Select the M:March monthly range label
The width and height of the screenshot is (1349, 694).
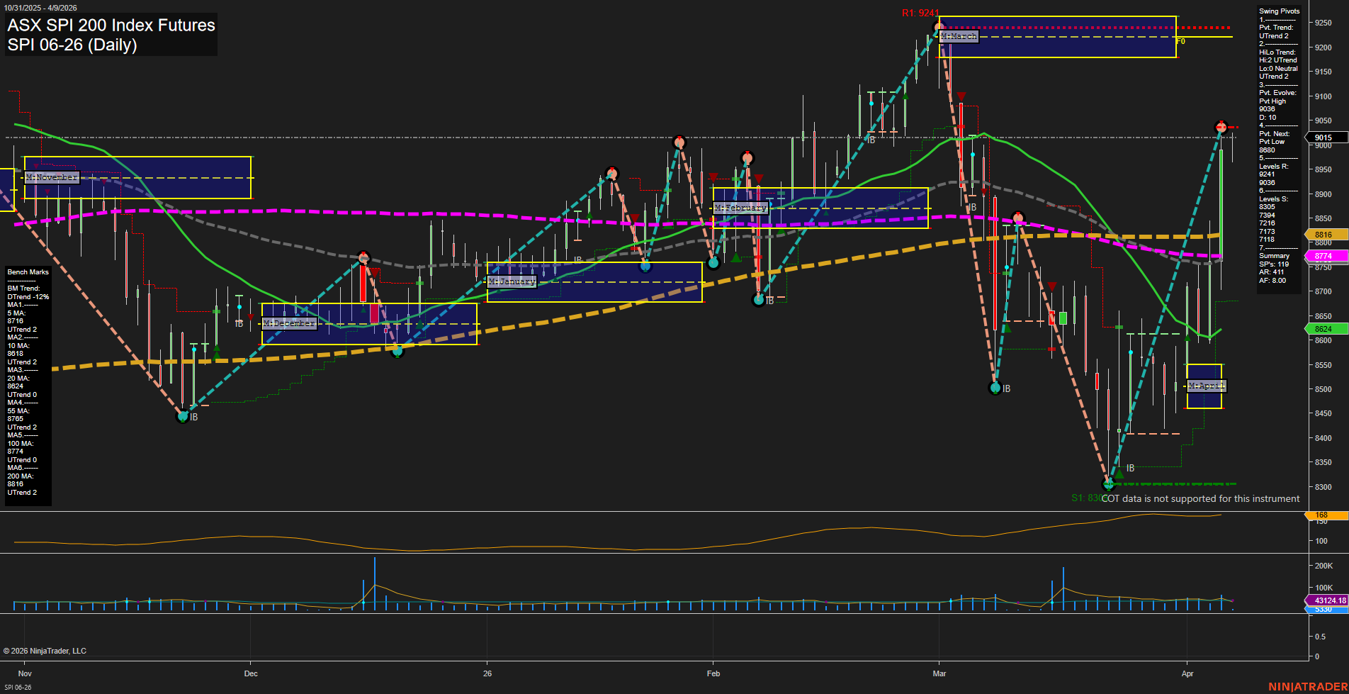tap(959, 36)
